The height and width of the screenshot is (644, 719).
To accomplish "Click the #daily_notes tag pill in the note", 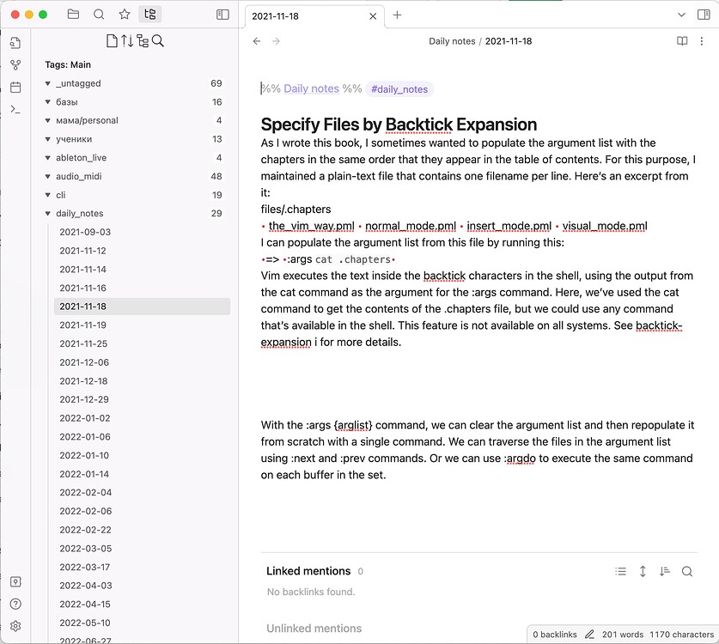I will tap(399, 88).
